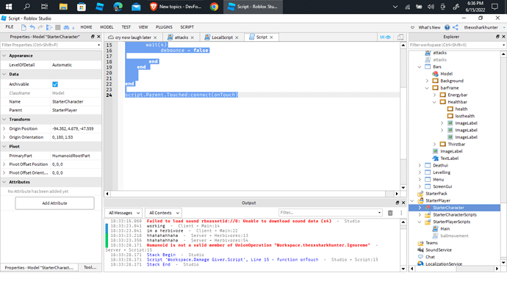507x284 pixels.
Task: Open the Output options three-dot menu
Action: [x=401, y=213]
